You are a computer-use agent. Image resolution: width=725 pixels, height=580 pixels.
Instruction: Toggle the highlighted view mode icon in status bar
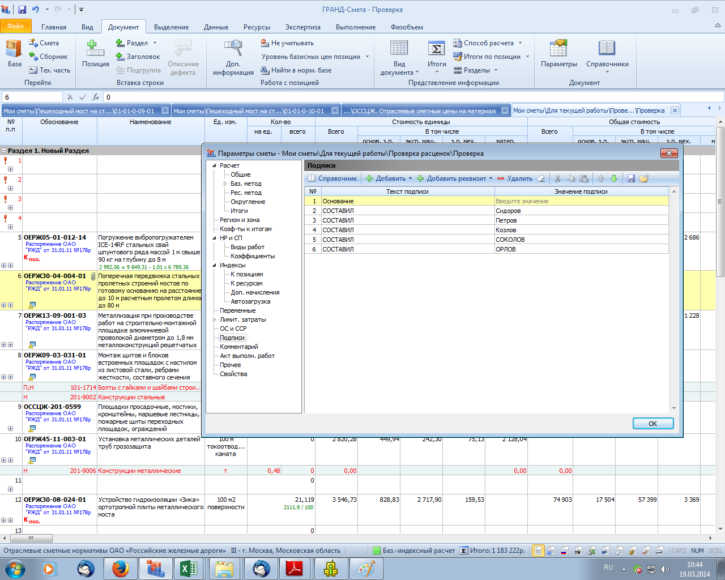pyautogui.click(x=538, y=551)
